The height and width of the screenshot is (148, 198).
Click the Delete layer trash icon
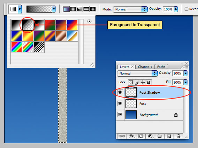point(178,136)
